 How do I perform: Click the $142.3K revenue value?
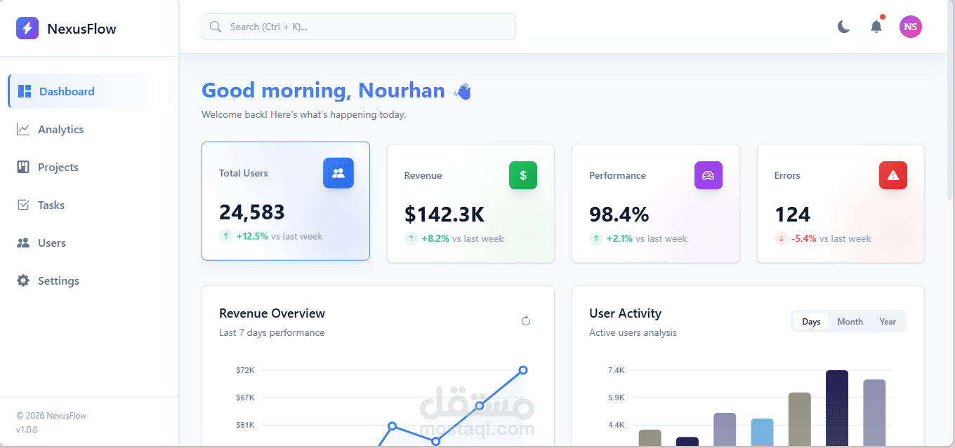(x=444, y=214)
